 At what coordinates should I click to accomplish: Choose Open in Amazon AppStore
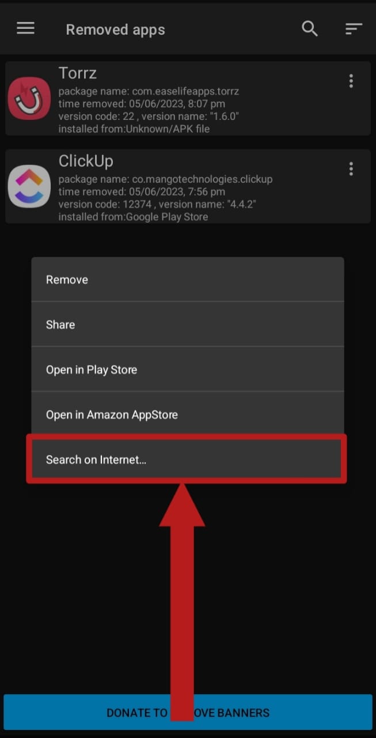click(x=188, y=415)
